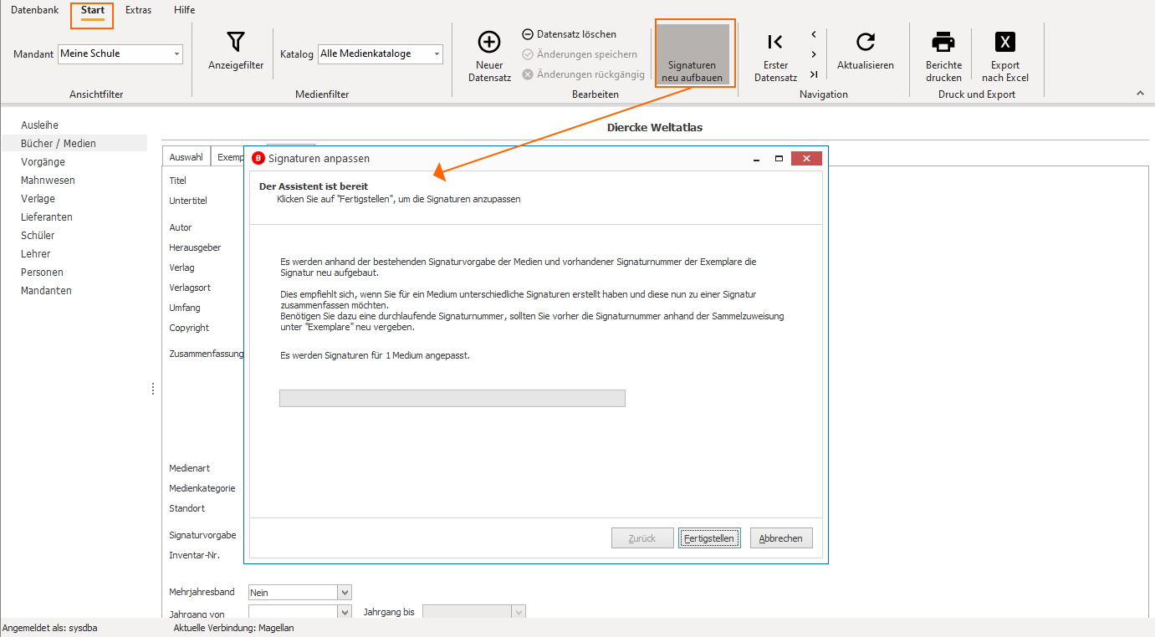This screenshot has width=1155, height=637.
Task: Open Verlage in the sidebar
Action: pyautogui.click(x=38, y=199)
